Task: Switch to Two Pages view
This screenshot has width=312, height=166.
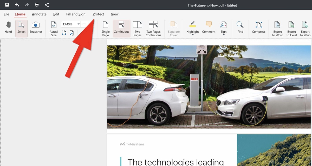Action: 138,29
